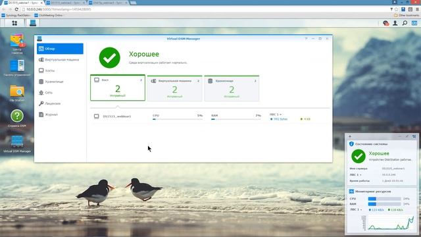Click the green Хорошее status check icon

point(110,58)
